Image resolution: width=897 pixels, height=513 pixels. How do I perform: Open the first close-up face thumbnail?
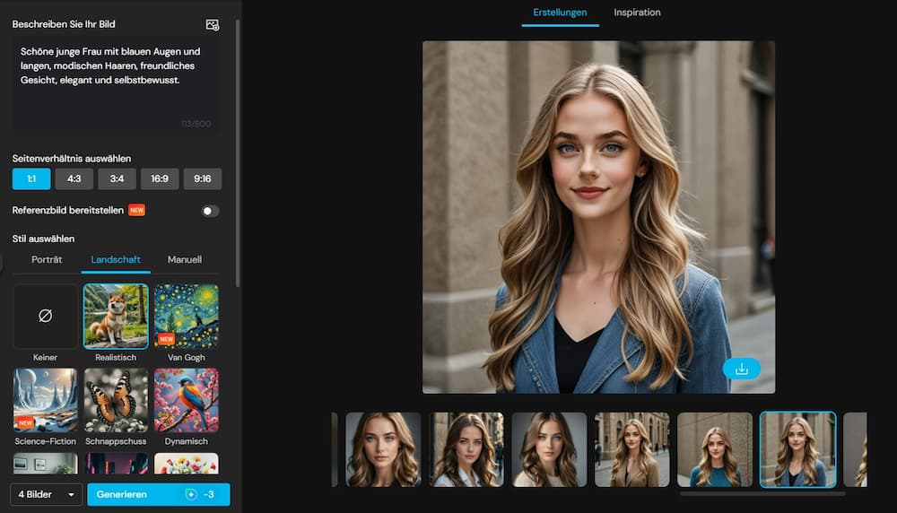[383, 449]
